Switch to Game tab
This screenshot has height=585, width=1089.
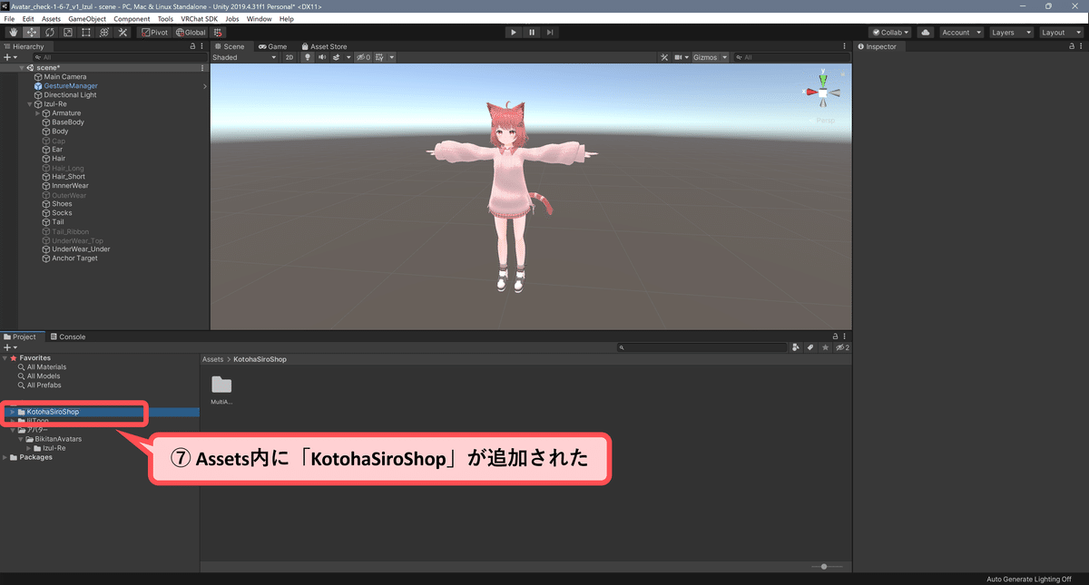pyautogui.click(x=272, y=46)
